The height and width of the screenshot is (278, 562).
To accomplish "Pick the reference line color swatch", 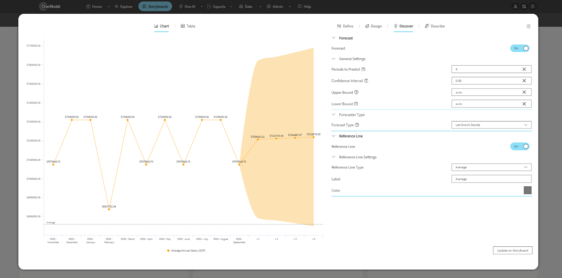I will click(x=528, y=190).
